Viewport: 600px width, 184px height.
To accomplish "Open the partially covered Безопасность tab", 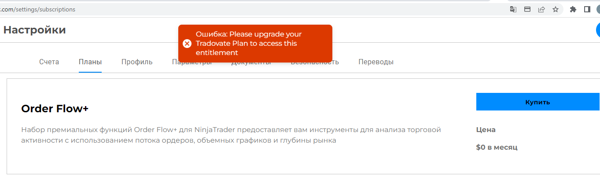I will 314,64.
